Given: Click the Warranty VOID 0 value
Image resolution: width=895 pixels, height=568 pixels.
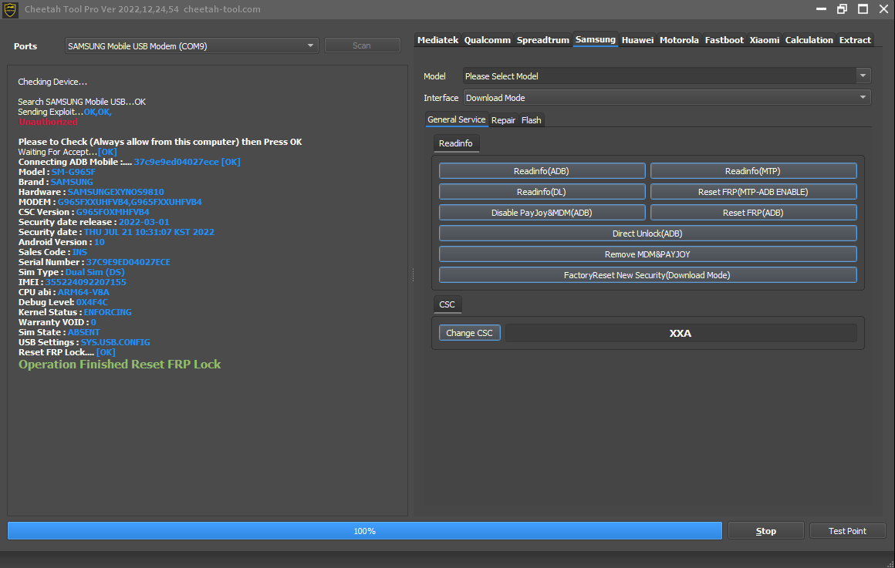Looking at the screenshot, I should (x=93, y=323).
